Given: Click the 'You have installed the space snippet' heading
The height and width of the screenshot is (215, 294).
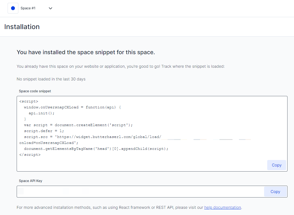Looking at the screenshot, I should point(86,52).
